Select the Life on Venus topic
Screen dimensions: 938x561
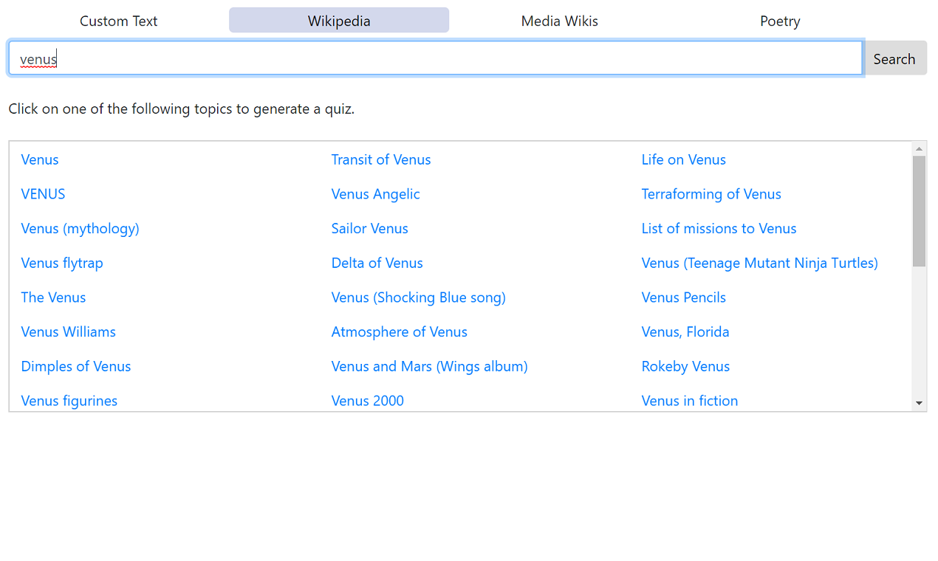(x=683, y=159)
